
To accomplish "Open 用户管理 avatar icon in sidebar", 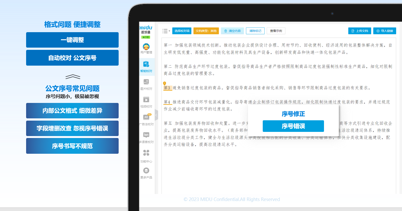I will pyautogui.click(x=146, y=47).
